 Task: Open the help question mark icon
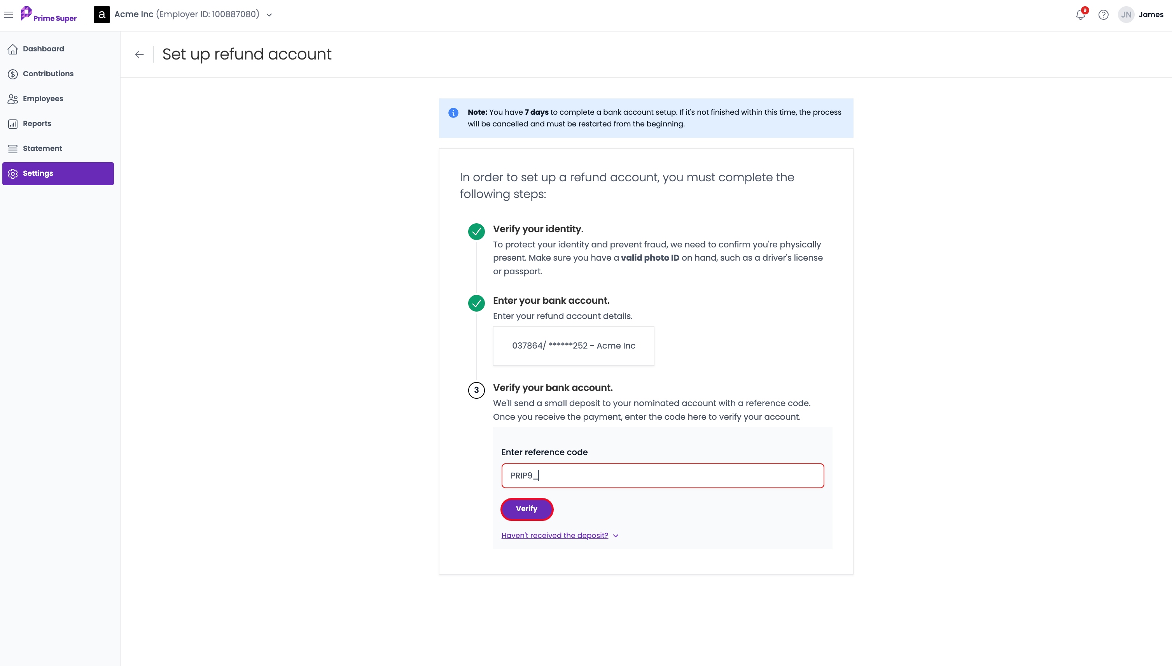pyautogui.click(x=1104, y=15)
